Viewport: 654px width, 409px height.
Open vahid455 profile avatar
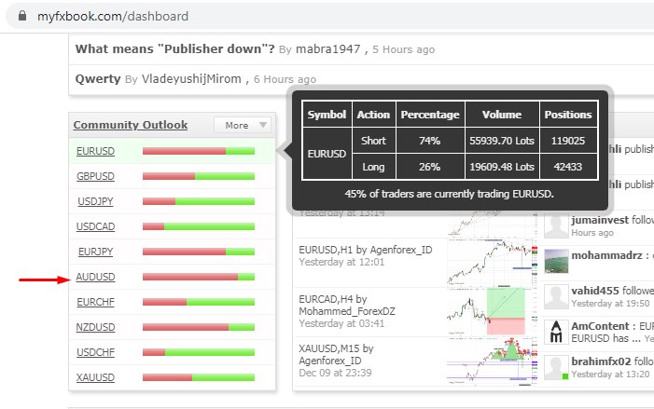click(556, 297)
